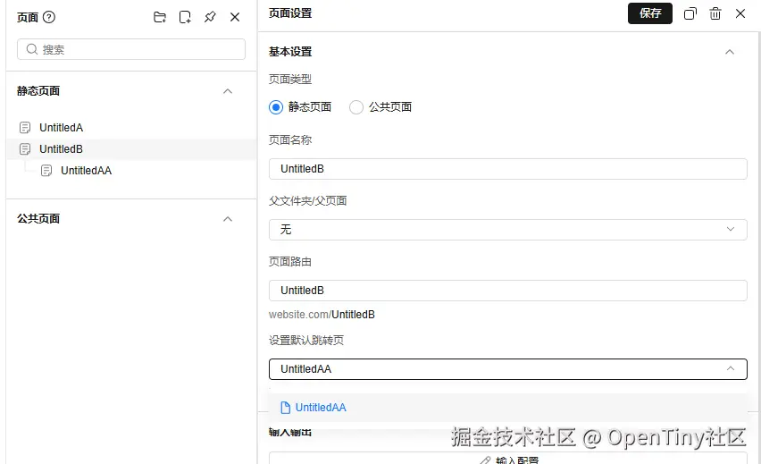The height and width of the screenshot is (464, 761).
Task: Choose the UntitledAA option in dropdown list
Action: 507,408
